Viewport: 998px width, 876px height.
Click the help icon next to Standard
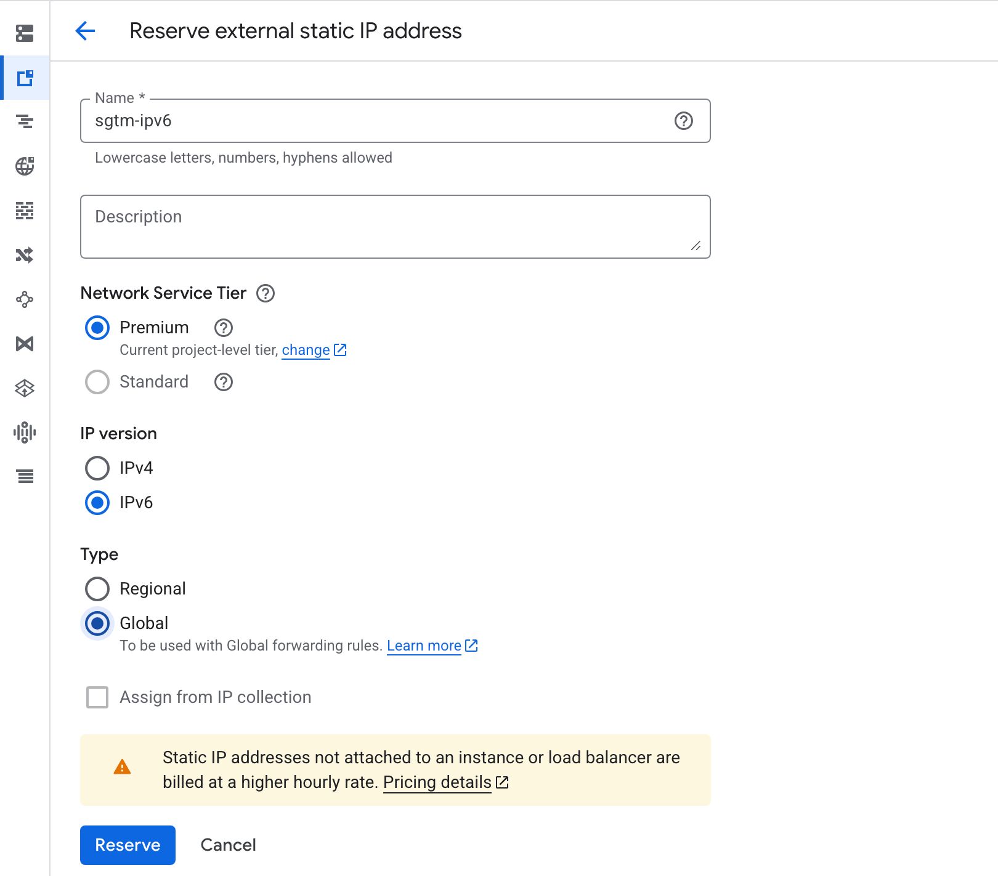click(x=224, y=382)
